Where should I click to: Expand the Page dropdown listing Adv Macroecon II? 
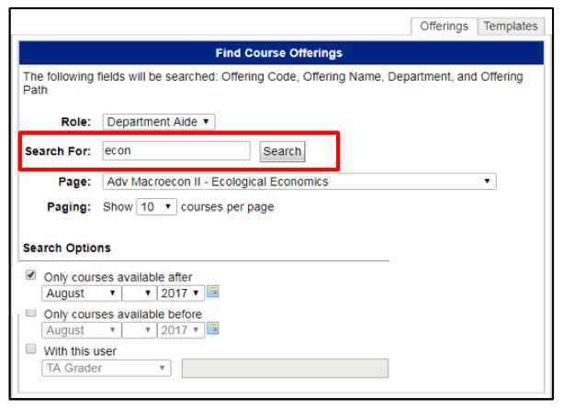click(x=299, y=182)
